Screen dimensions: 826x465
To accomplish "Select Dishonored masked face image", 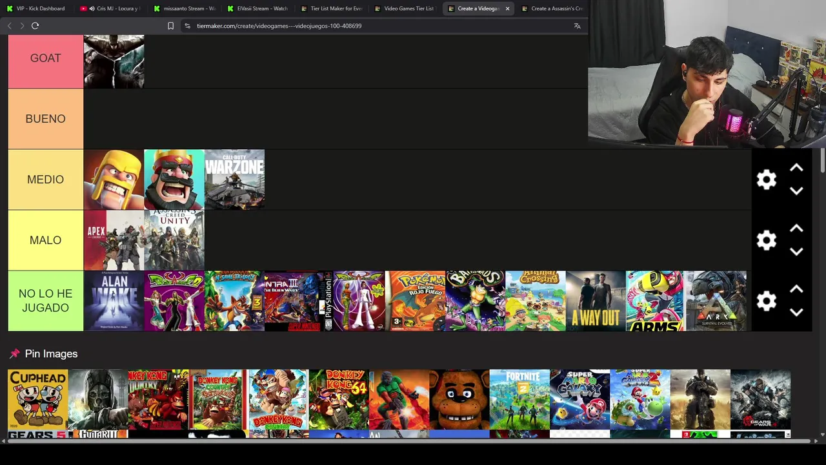I will [x=98, y=399].
